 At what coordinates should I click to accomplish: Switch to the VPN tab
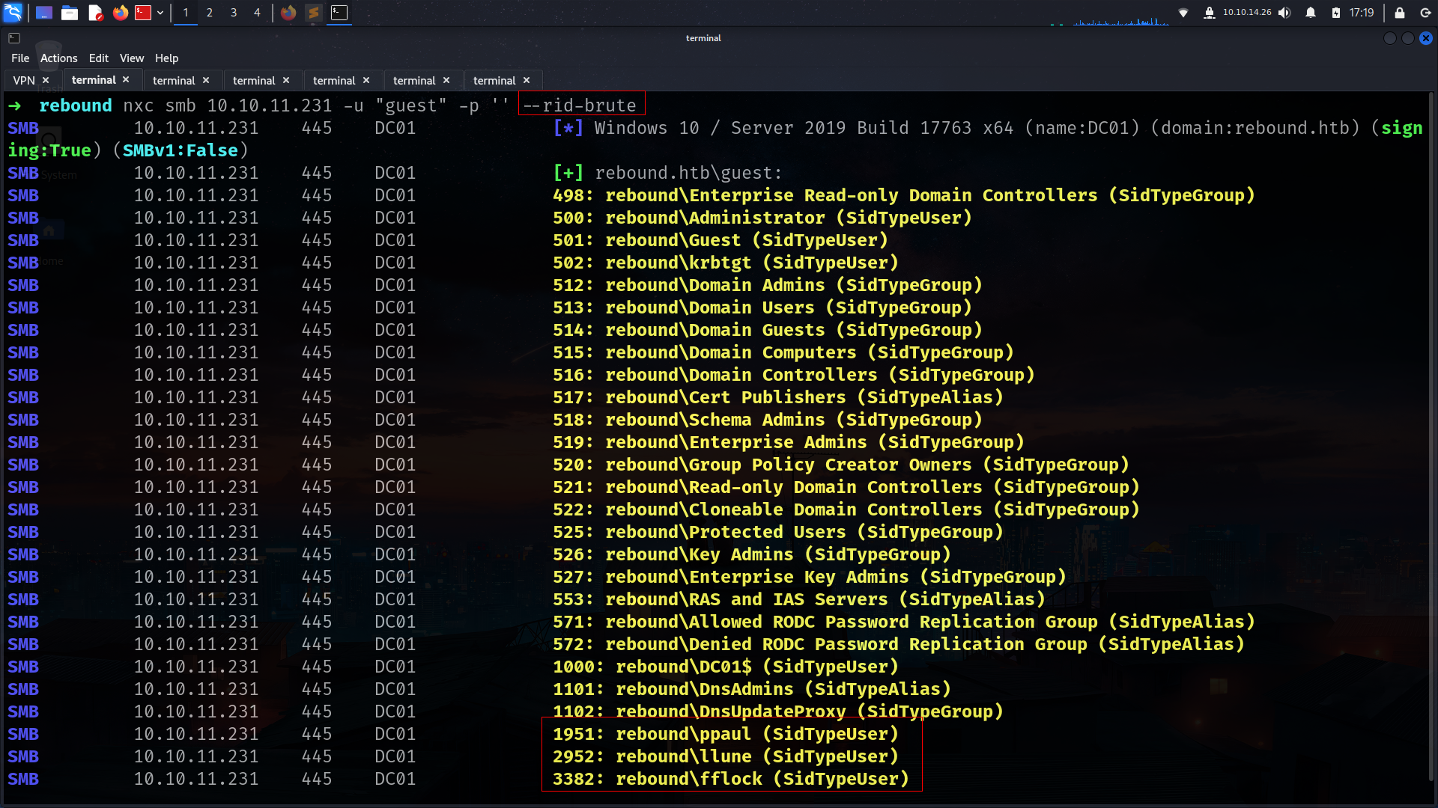coord(24,80)
